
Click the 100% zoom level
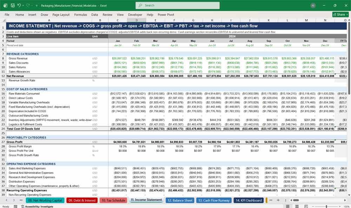(346, 207)
